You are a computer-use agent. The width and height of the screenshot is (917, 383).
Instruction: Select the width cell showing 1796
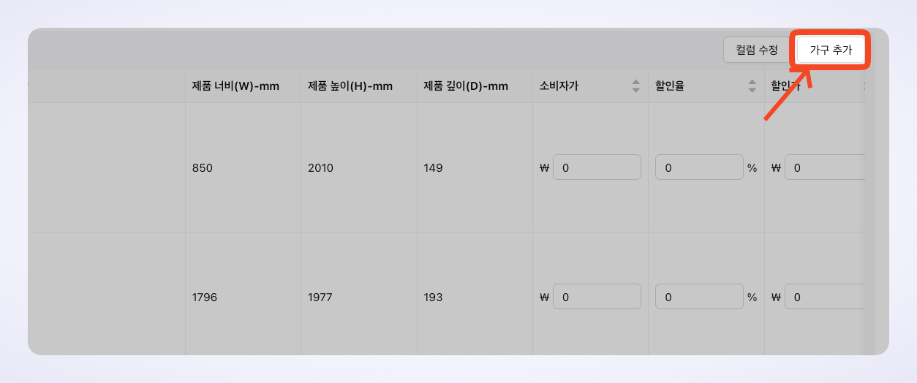(x=205, y=297)
